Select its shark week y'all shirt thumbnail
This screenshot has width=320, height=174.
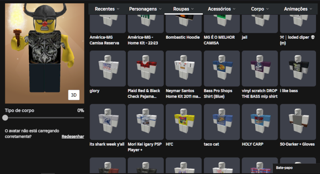click(108, 122)
